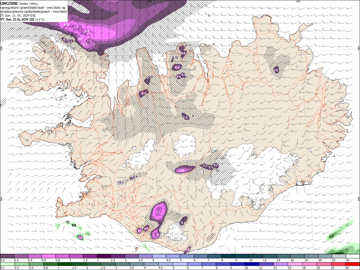The height and width of the screenshot is (270, 360).
Task: Select the pale green 0.1 rain legend swatch
Action: [7, 264]
